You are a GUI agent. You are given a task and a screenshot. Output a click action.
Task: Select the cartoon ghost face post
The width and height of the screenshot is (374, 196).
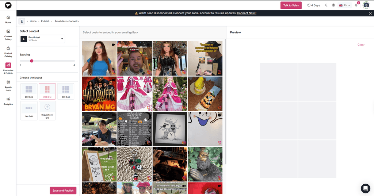coord(205,129)
